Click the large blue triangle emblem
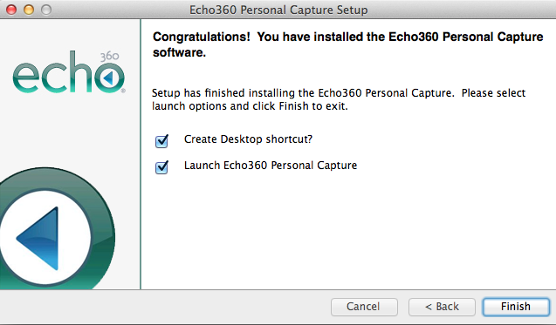The height and width of the screenshot is (325, 556). point(38,238)
